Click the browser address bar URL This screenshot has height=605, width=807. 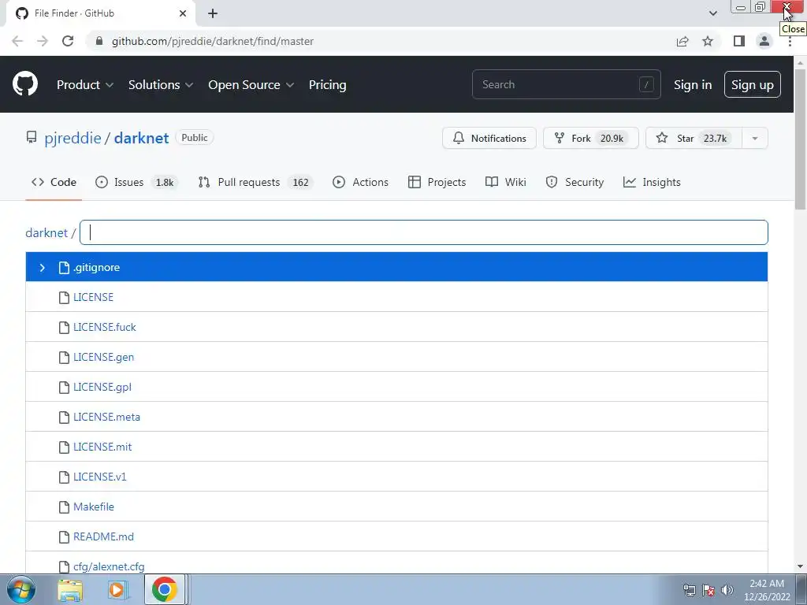pyautogui.click(x=213, y=41)
